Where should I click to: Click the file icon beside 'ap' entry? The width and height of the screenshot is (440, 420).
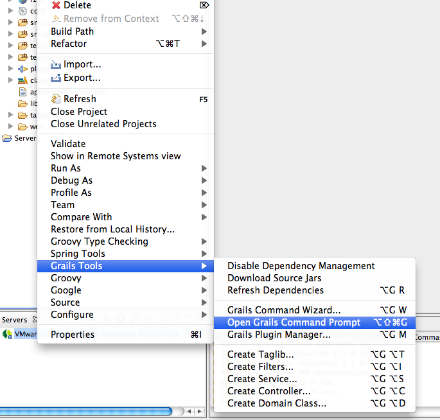[x=22, y=92]
